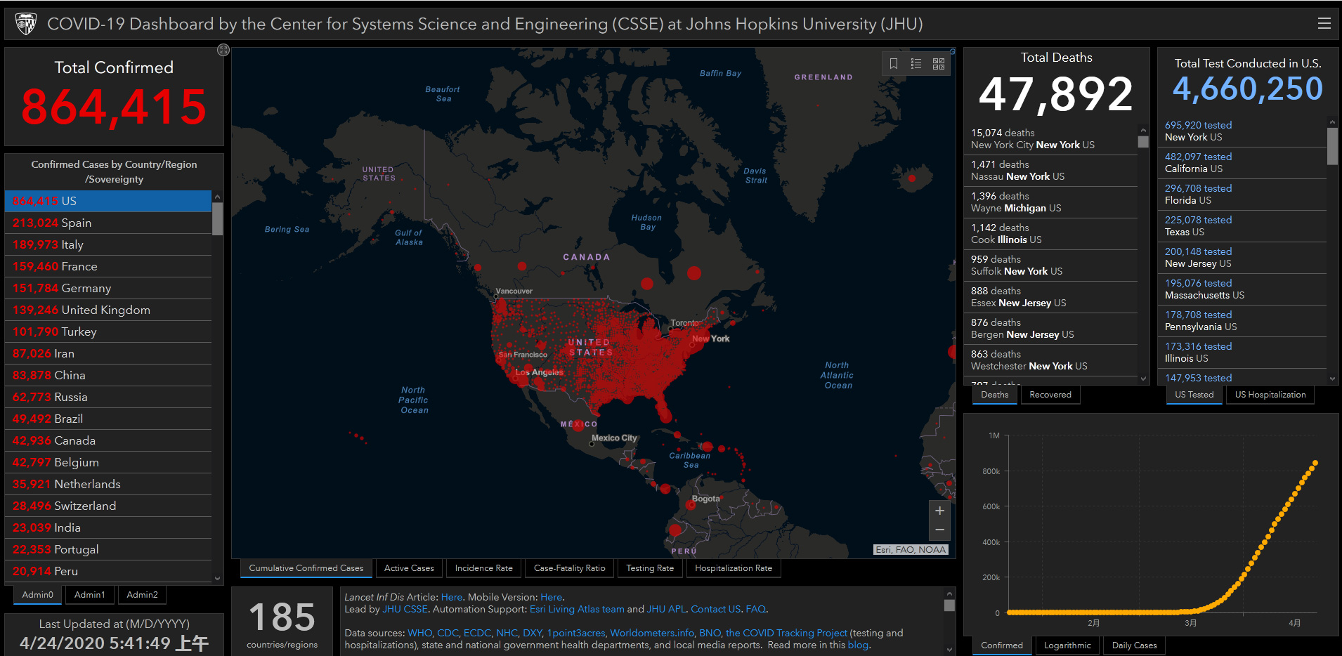Viewport: 1342px width, 656px height.
Task: Click scroll up arrow of info text panel
Action: point(949,593)
